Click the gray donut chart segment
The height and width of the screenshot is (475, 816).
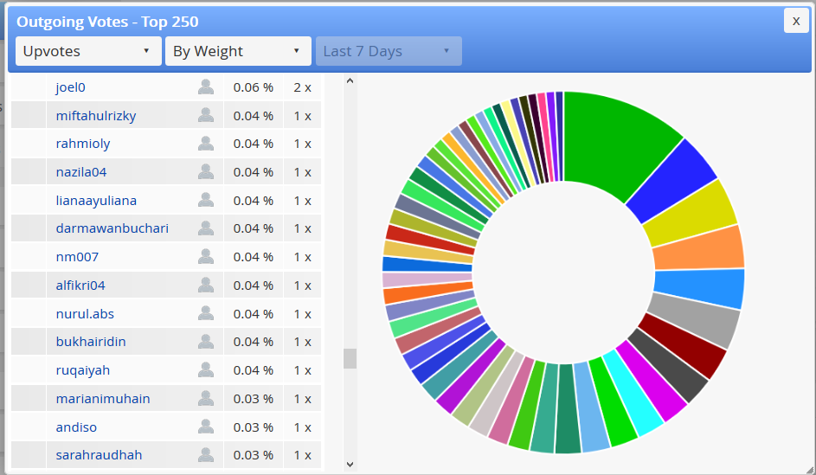(x=696, y=318)
